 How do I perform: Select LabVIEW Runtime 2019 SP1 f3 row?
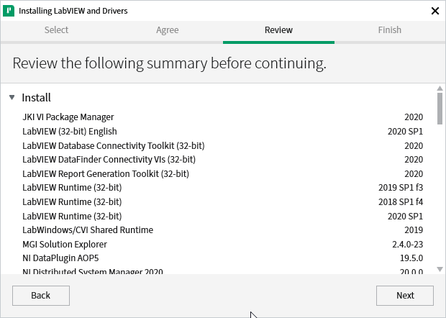[x=72, y=188]
